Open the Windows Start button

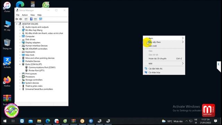click(x=5, y=121)
